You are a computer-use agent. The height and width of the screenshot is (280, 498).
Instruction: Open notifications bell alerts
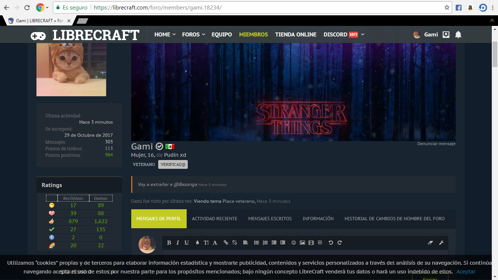pyautogui.click(x=458, y=35)
